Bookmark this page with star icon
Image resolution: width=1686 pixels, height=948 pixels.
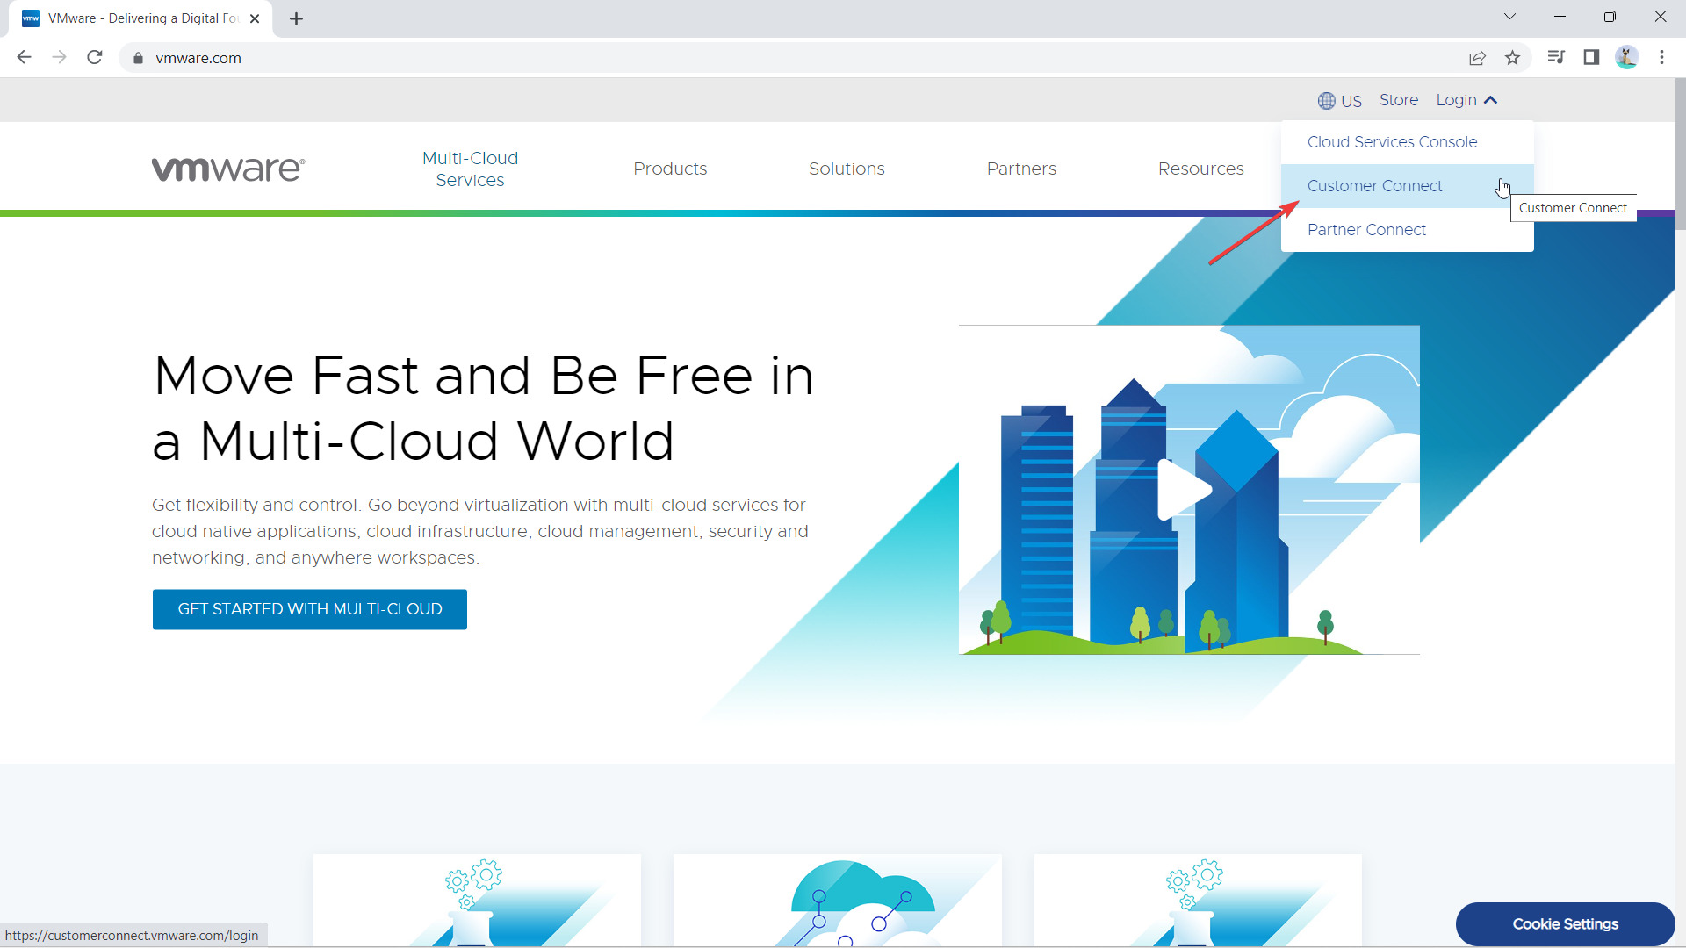pos(1512,58)
